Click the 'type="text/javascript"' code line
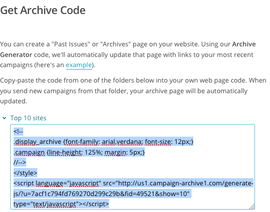270x212 pixels. [61, 204]
